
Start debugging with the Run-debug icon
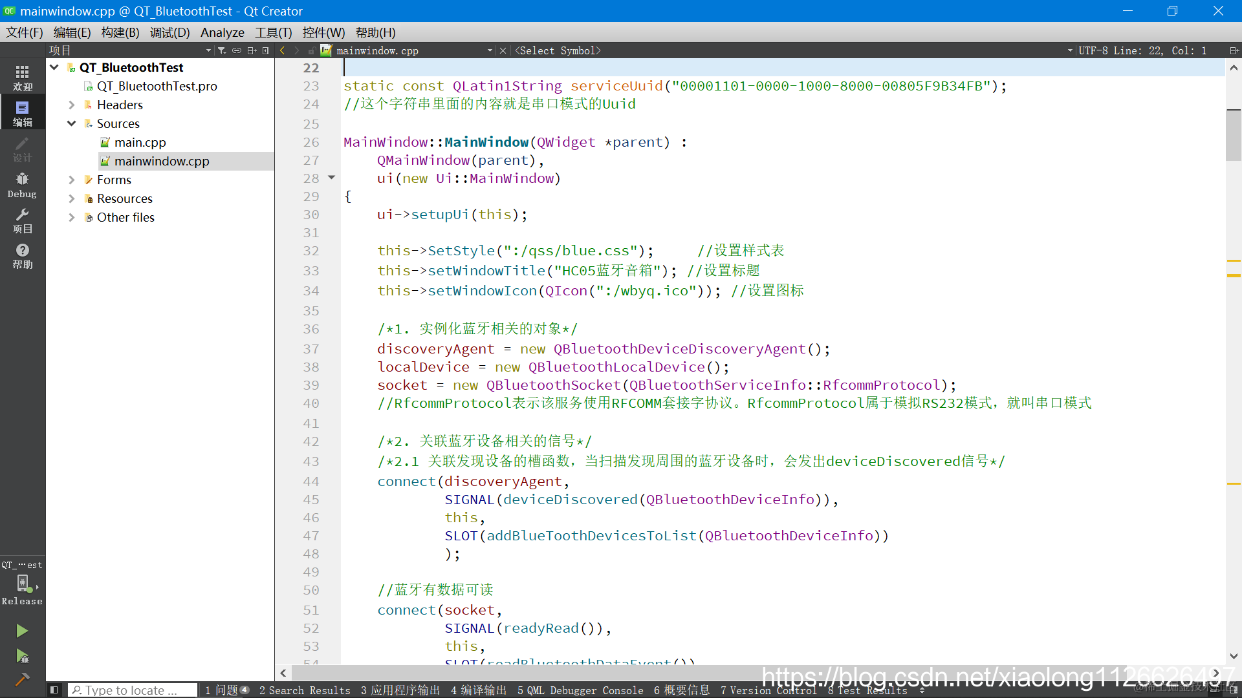[22, 657]
